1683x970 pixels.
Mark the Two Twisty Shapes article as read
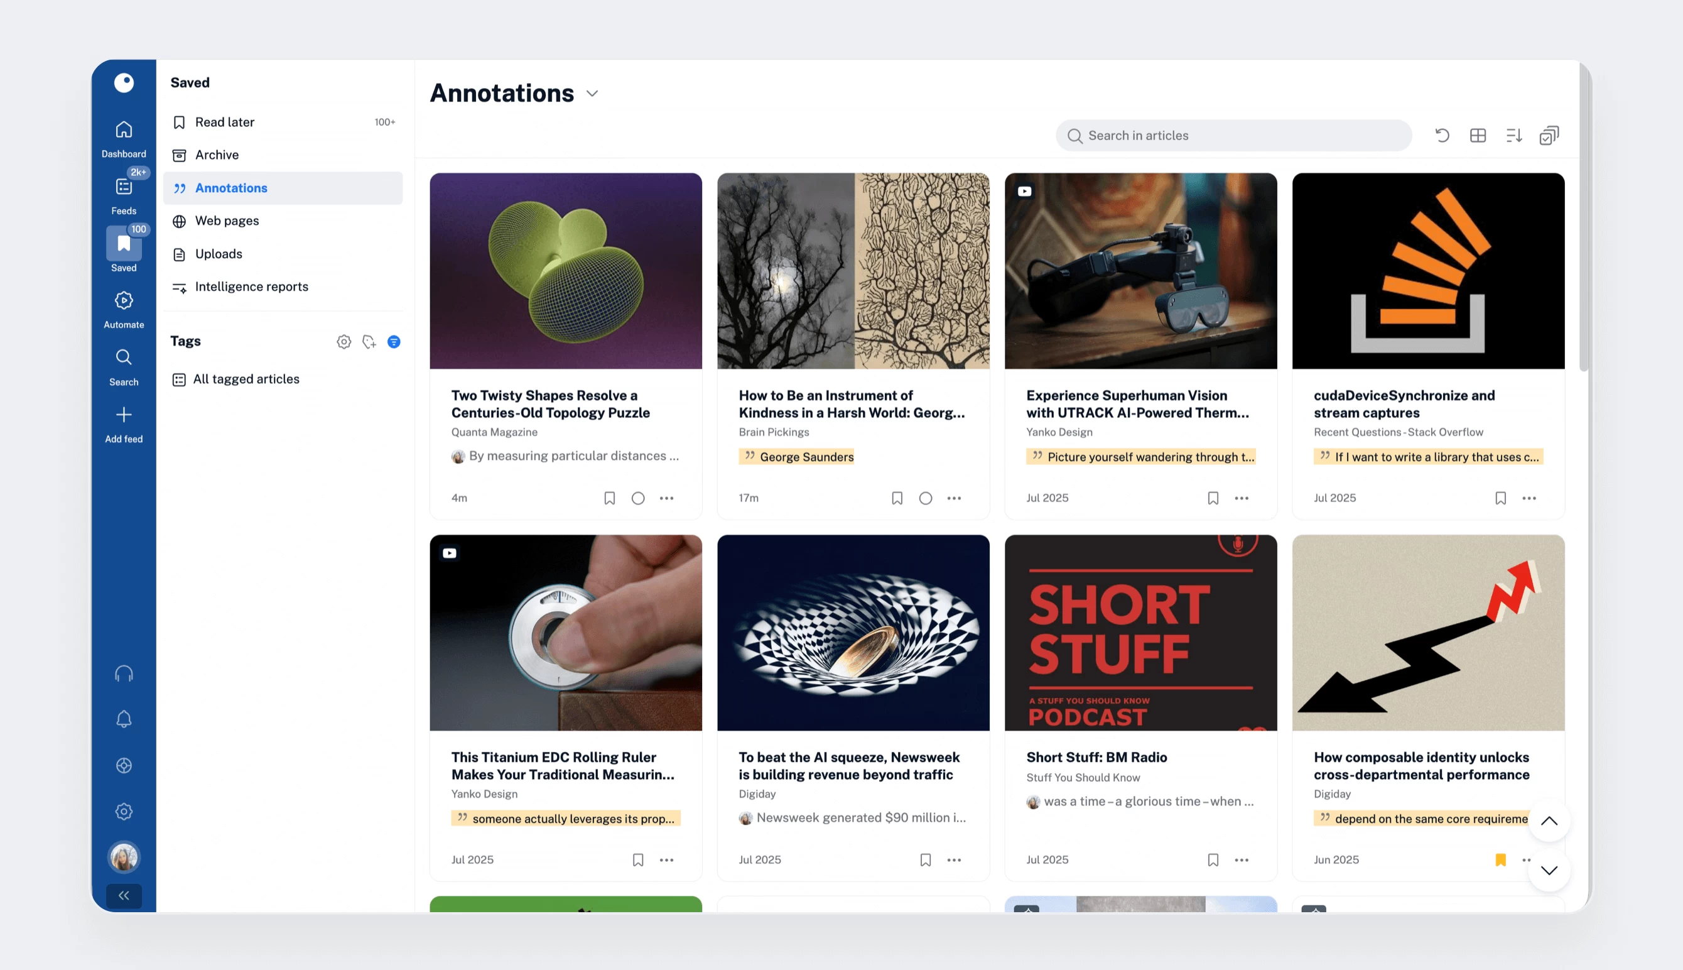[638, 498]
